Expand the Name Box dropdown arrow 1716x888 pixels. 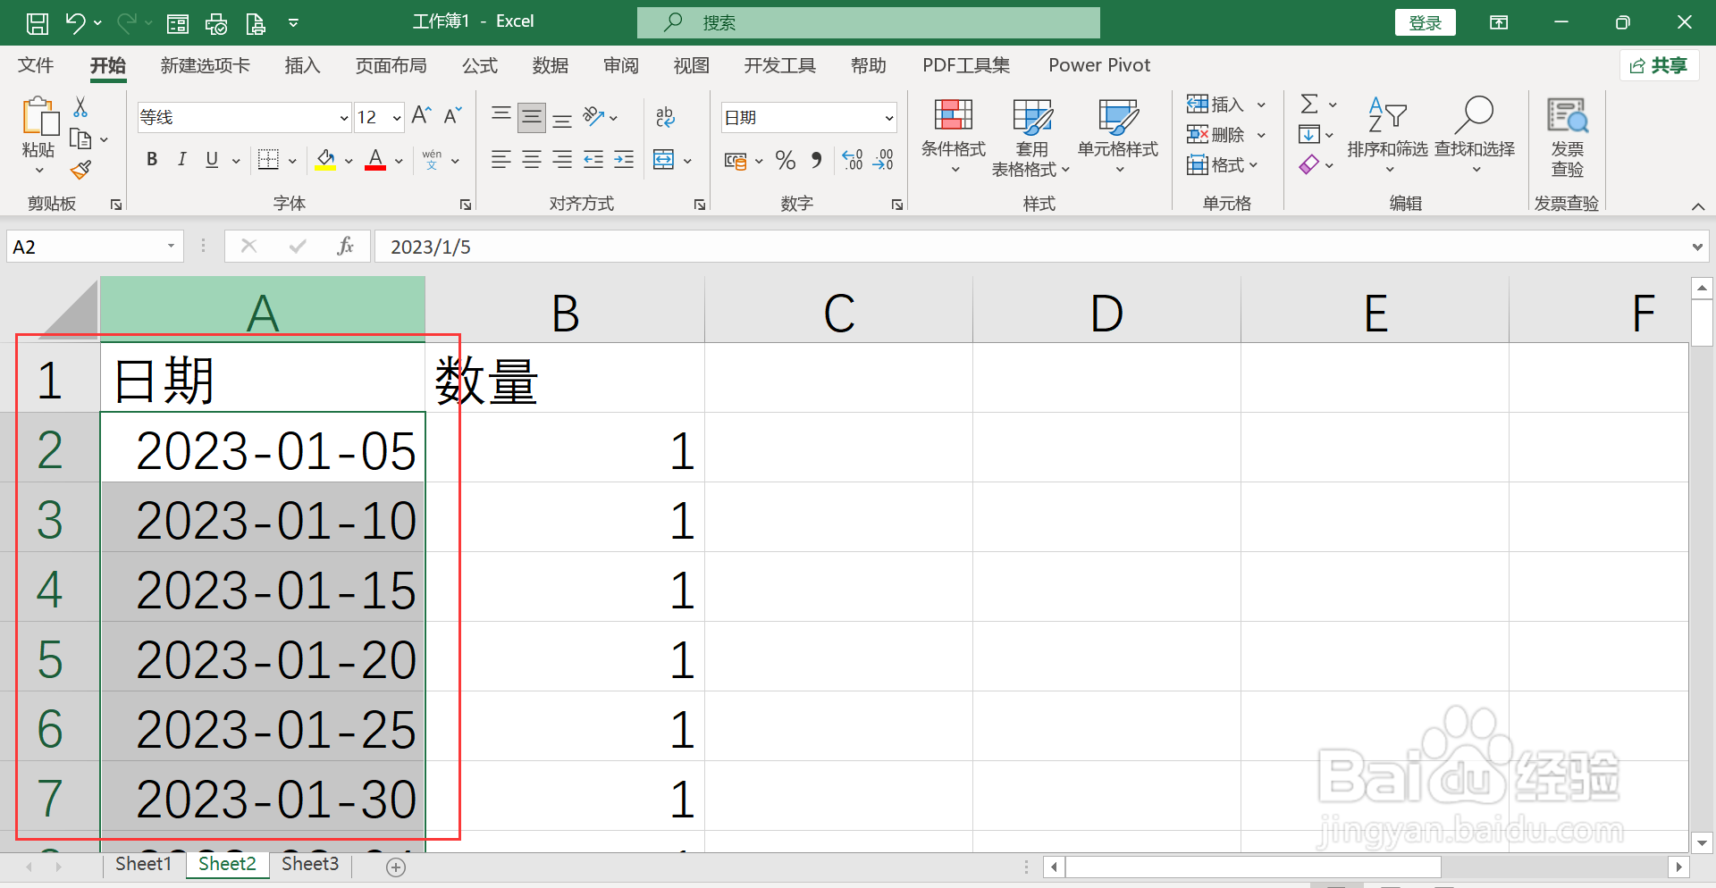coord(171,247)
